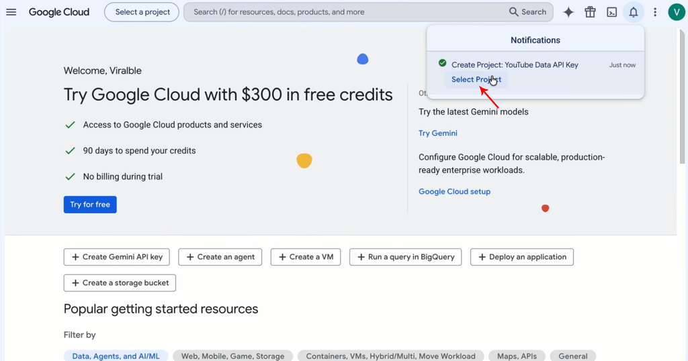688x361 pixels.
Task: Click the 90 days to spend credits line
Action: [x=140, y=151]
